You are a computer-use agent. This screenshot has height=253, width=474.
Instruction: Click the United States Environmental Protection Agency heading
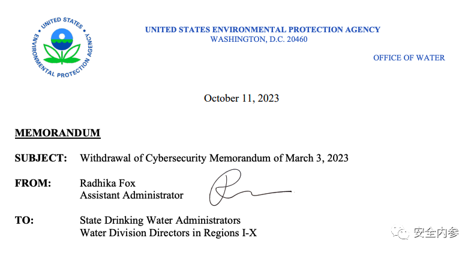click(x=262, y=30)
